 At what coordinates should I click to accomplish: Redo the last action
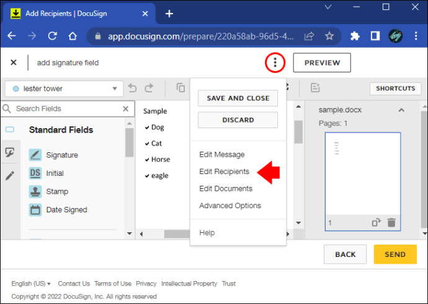149,88
